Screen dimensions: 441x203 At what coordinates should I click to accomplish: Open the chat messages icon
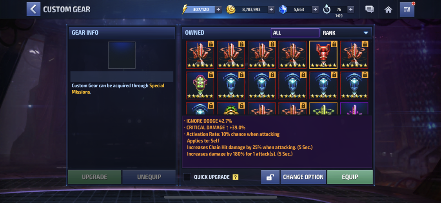(x=369, y=9)
